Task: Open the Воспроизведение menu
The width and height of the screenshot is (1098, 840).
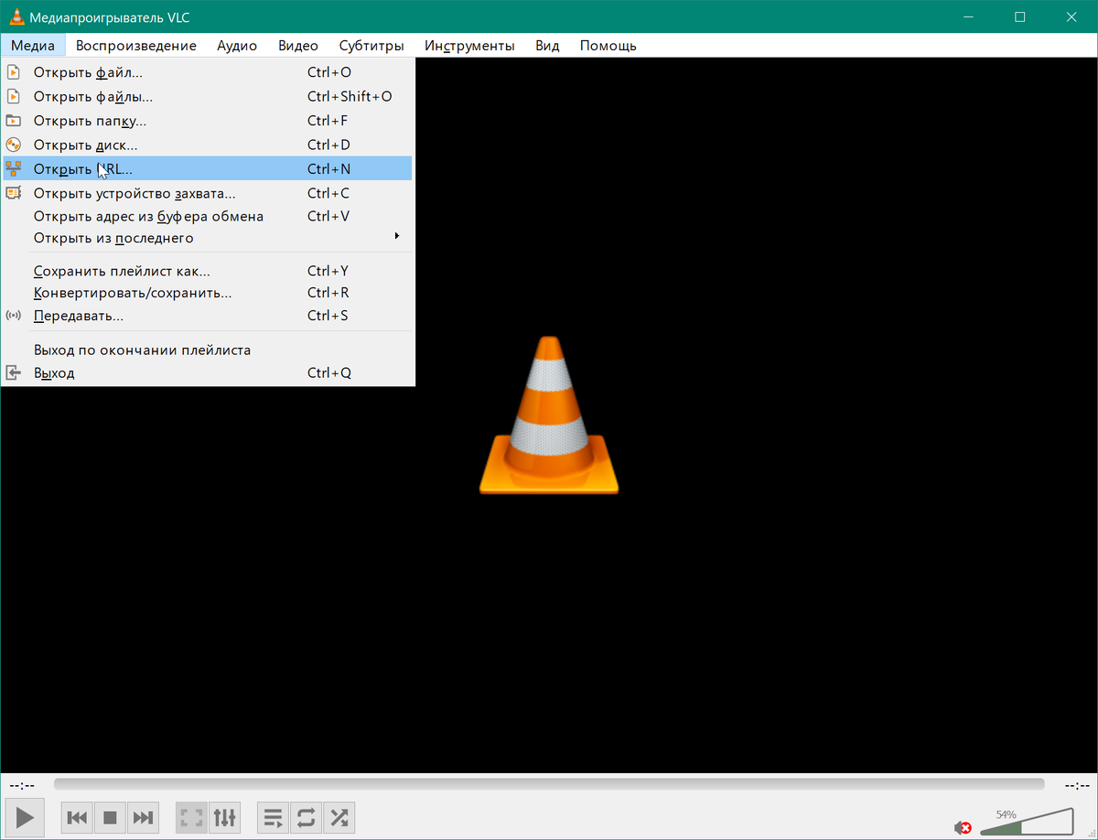Action: [136, 46]
